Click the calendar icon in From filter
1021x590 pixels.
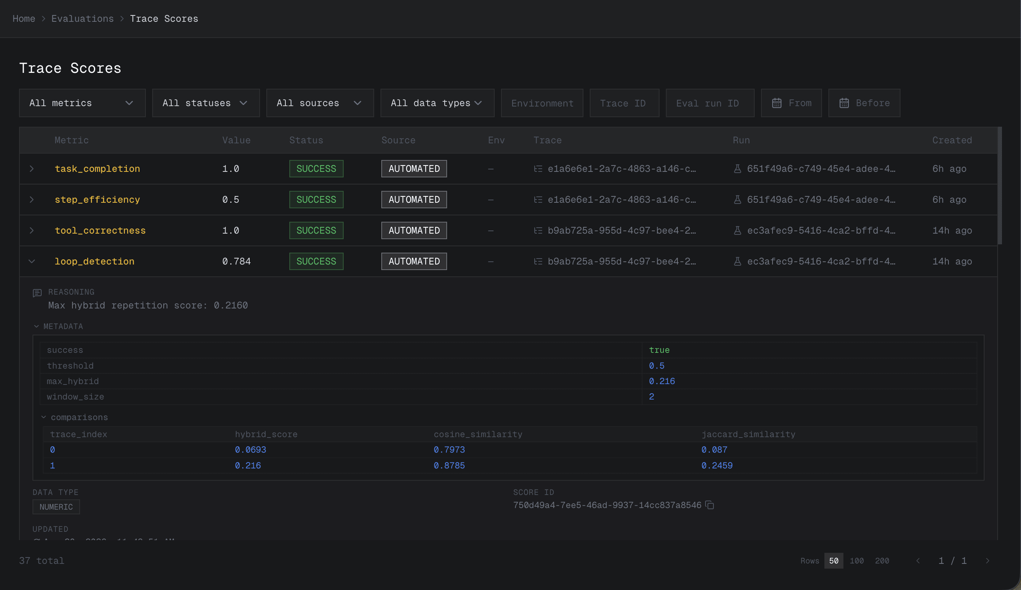pyautogui.click(x=776, y=103)
